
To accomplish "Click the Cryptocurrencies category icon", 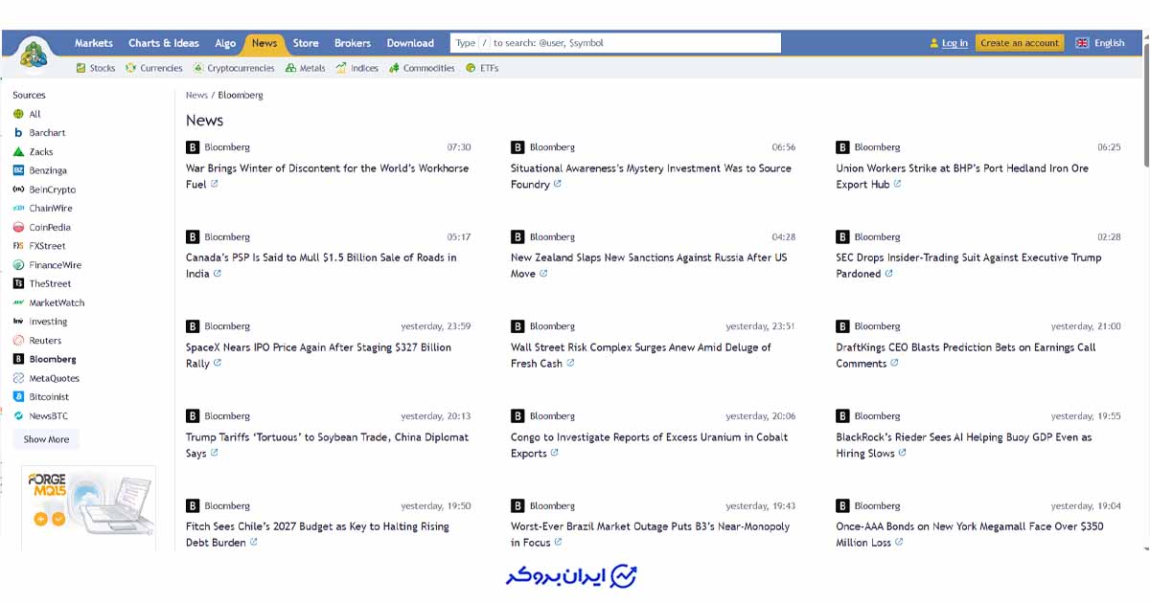I will [x=198, y=68].
